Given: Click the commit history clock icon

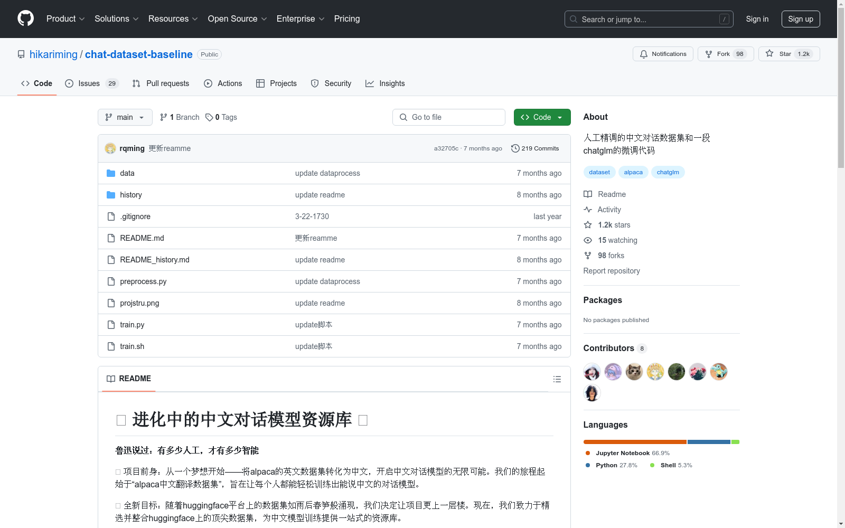Looking at the screenshot, I should [515, 148].
